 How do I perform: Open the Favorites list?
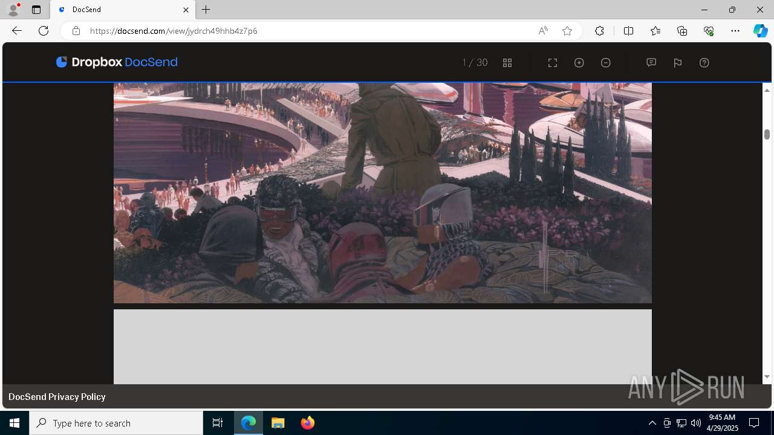pos(655,31)
